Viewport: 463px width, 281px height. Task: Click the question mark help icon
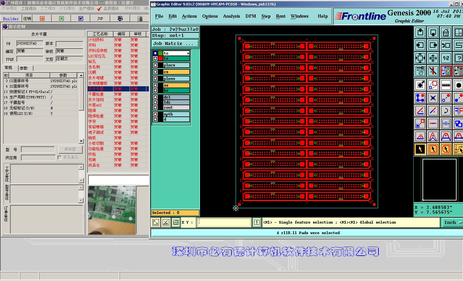point(458,58)
